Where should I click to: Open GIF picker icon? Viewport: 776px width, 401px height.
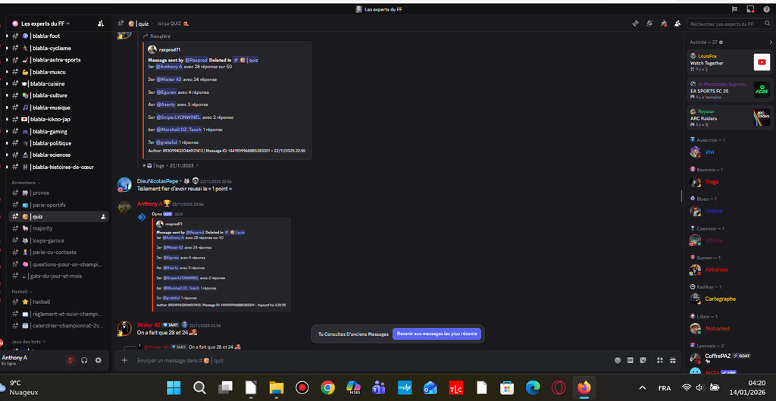(x=630, y=360)
